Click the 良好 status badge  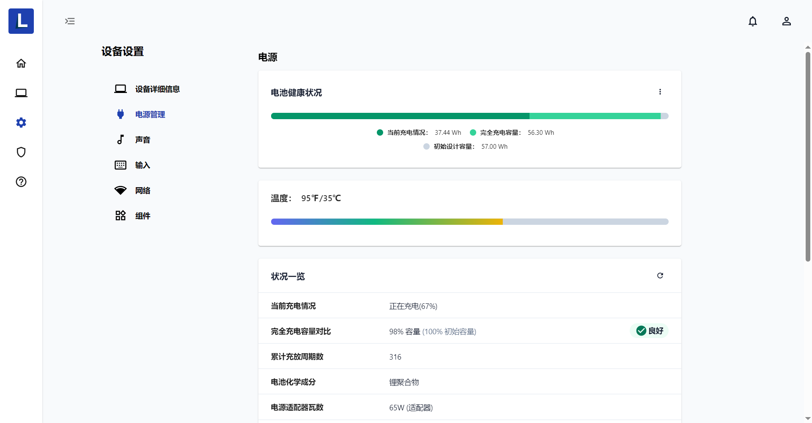(x=649, y=331)
